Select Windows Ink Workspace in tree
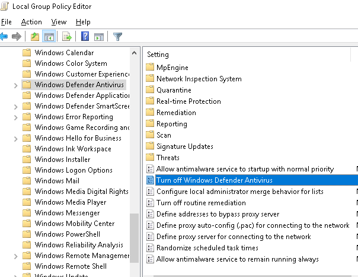The width and height of the screenshot is (358, 277). (73, 148)
